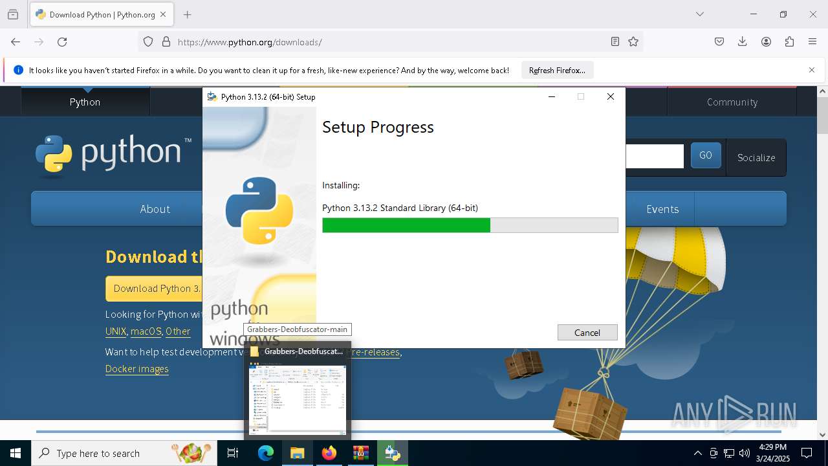Follow the UNIX download link

[x=116, y=331]
